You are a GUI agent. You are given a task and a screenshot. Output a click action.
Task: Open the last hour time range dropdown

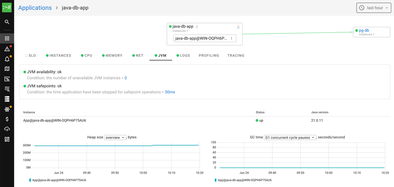(374, 8)
